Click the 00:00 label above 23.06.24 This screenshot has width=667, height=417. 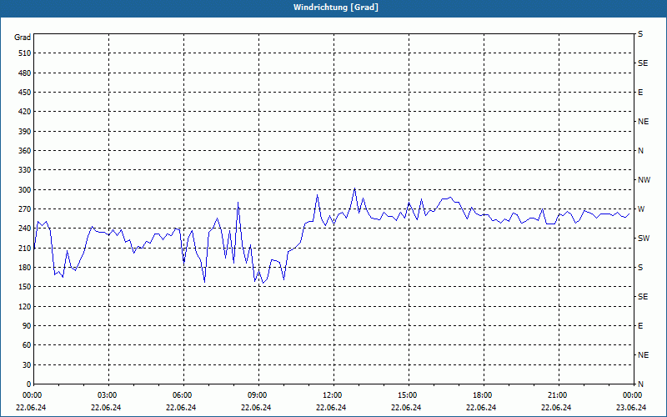pos(633,394)
